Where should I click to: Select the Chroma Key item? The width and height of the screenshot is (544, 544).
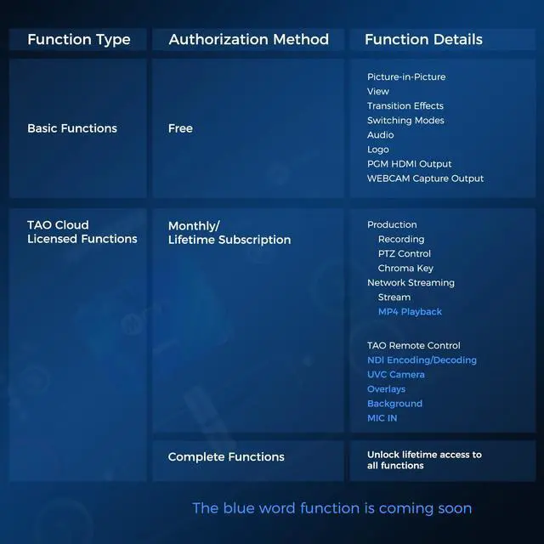tap(405, 269)
